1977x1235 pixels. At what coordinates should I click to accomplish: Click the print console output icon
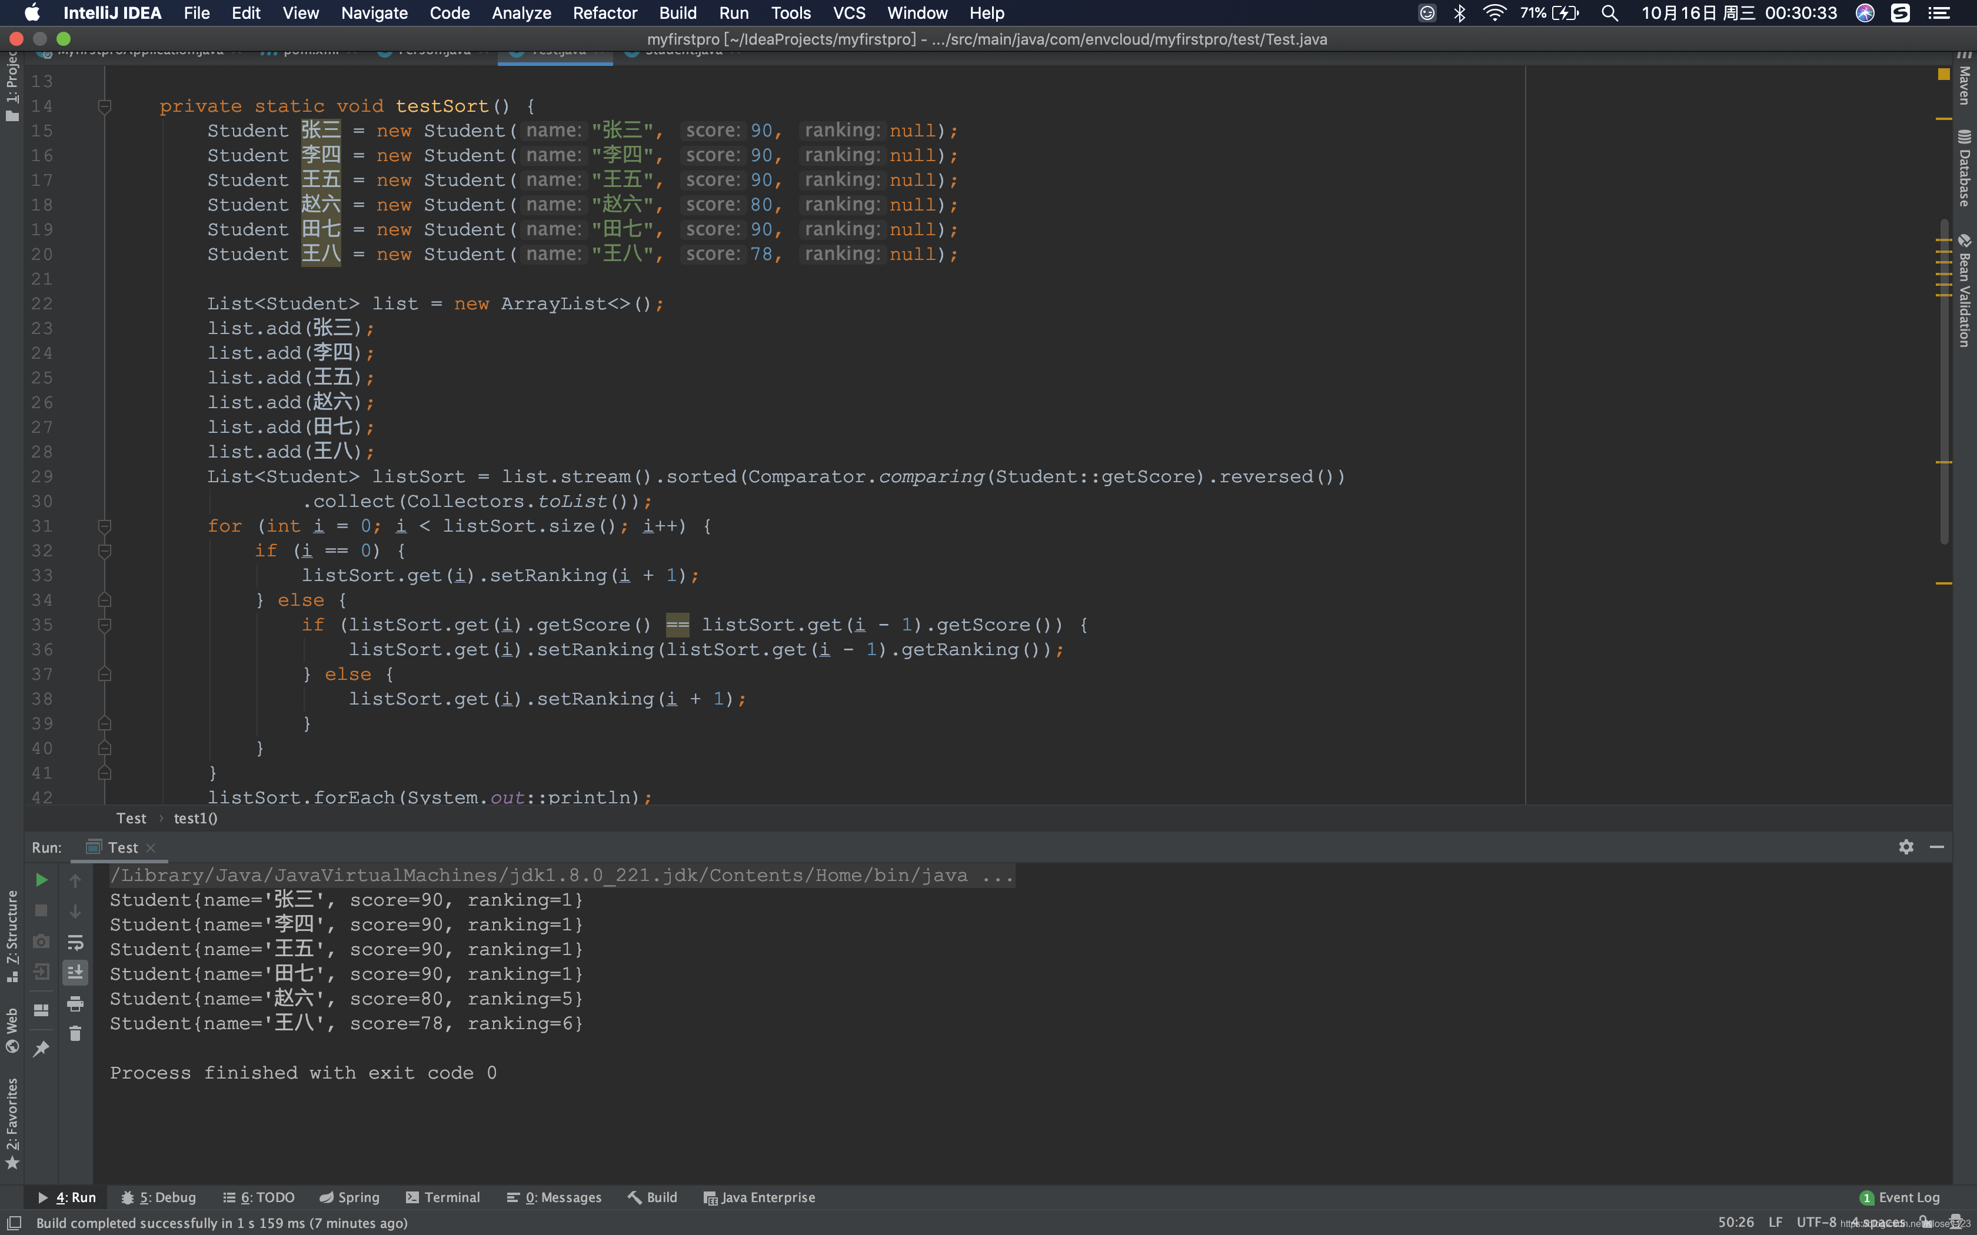pyautogui.click(x=75, y=1003)
